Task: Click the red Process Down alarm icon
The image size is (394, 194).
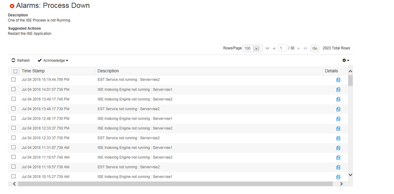Action: point(12,6)
